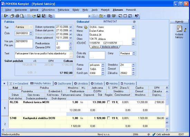The image size is (190, 137).
Task: Click the save floppy disk icon
Action: point(39,16)
